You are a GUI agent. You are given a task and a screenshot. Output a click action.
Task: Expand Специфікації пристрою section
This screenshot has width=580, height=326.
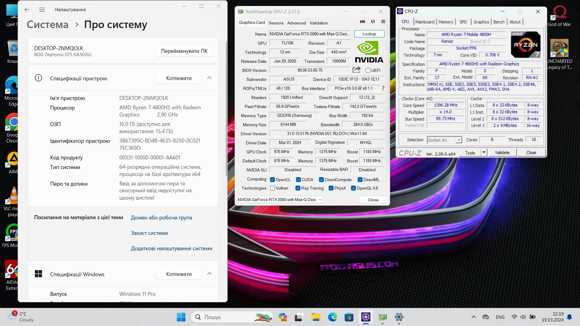click(210, 78)
